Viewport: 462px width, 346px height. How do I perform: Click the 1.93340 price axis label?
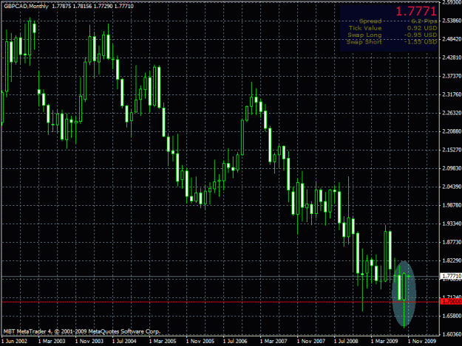[452, 224]
